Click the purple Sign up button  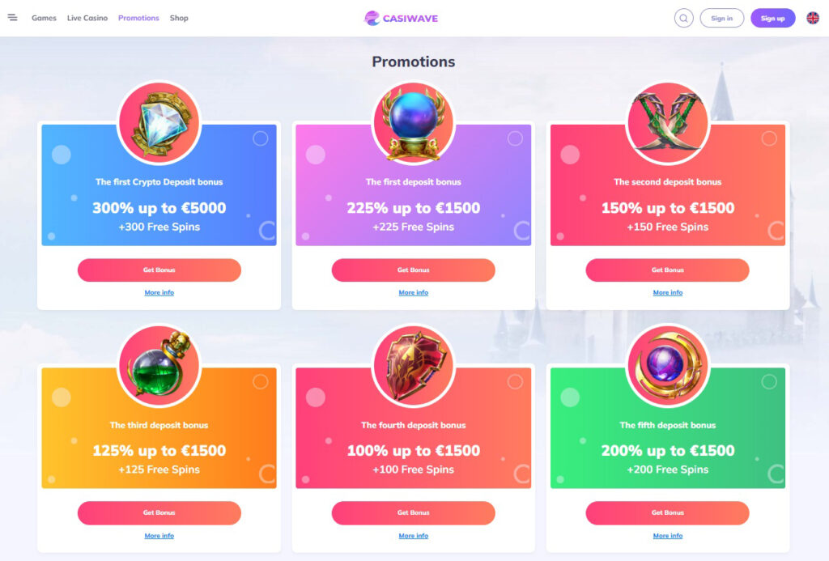click(x=772, y=18)
